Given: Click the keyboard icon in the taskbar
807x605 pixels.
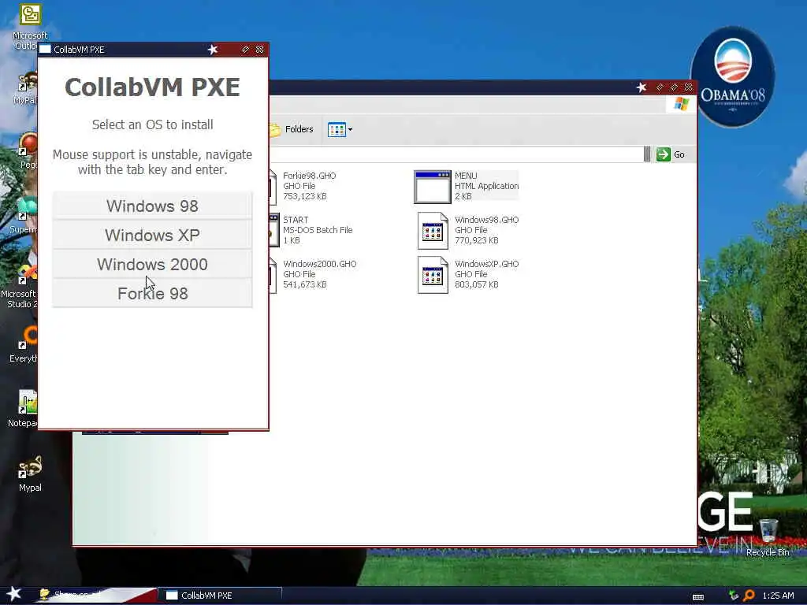Looking at the screenshot, I should (x=698, y=597).
